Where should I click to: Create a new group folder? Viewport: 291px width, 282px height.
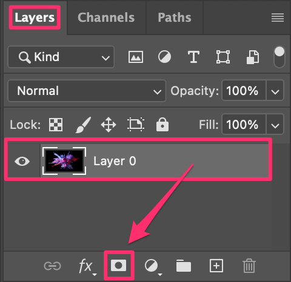point(184,266)
